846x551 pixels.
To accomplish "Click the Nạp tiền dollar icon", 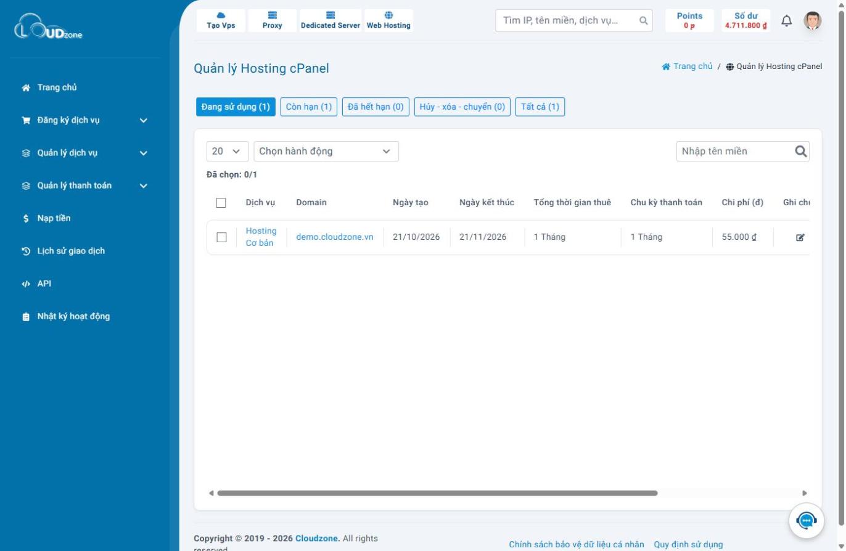I will click(x=26, y=219).
